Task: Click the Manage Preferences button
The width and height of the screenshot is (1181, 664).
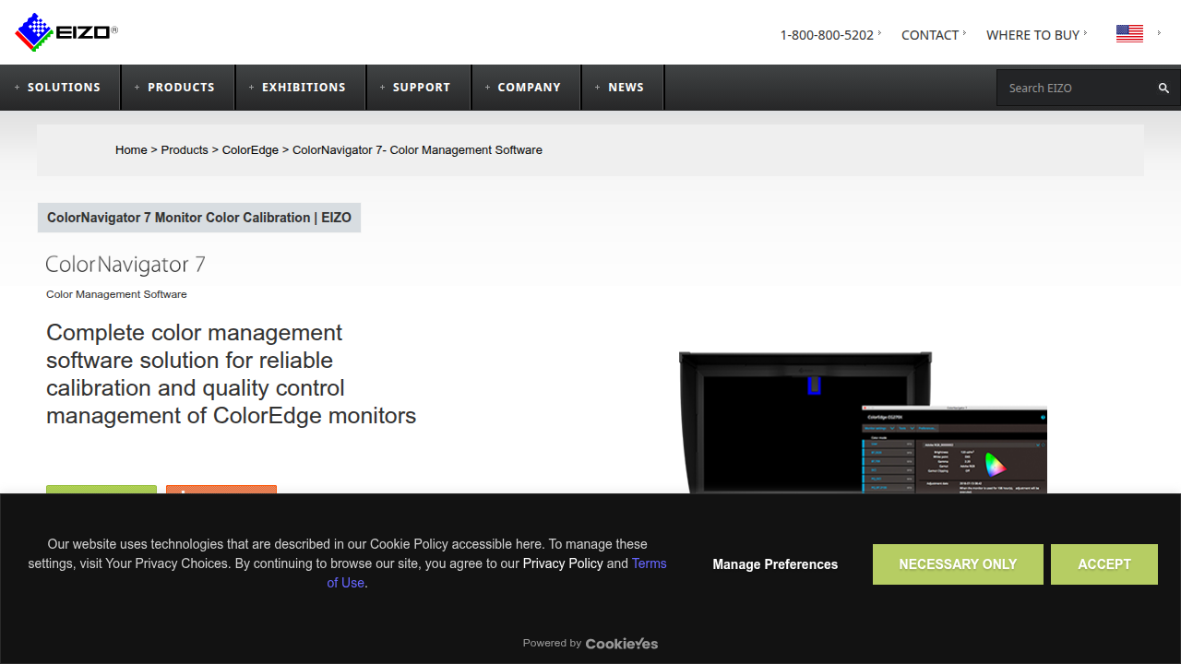Action: (x=775, y=564)
